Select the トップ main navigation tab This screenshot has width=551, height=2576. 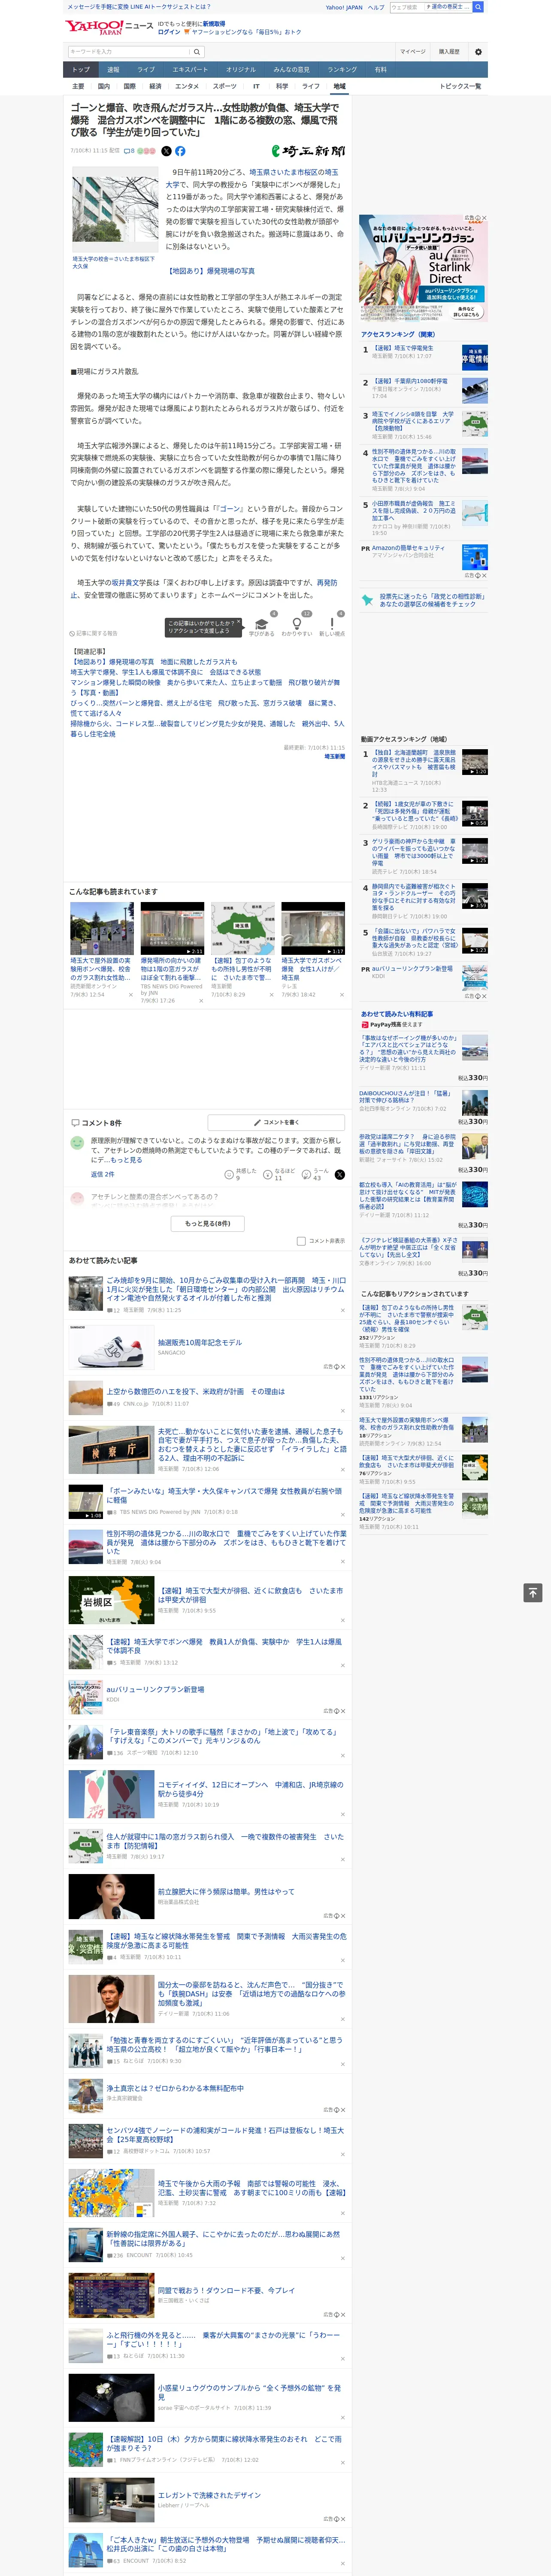coord(81,70)
